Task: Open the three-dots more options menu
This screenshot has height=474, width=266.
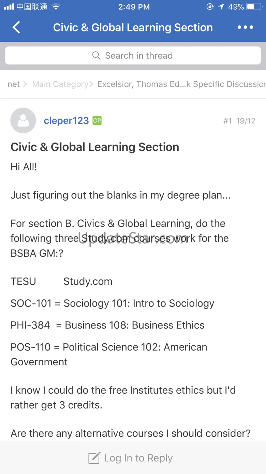Action: click(x=246, y=27)
